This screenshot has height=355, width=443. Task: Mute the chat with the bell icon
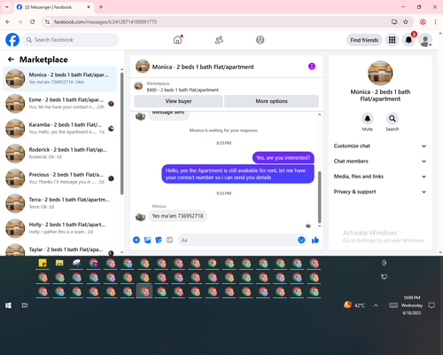click(368, 119)
